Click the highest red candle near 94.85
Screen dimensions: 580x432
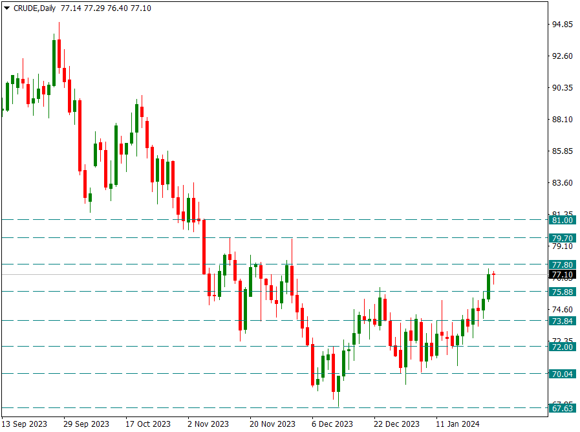[x=59, y=54]
